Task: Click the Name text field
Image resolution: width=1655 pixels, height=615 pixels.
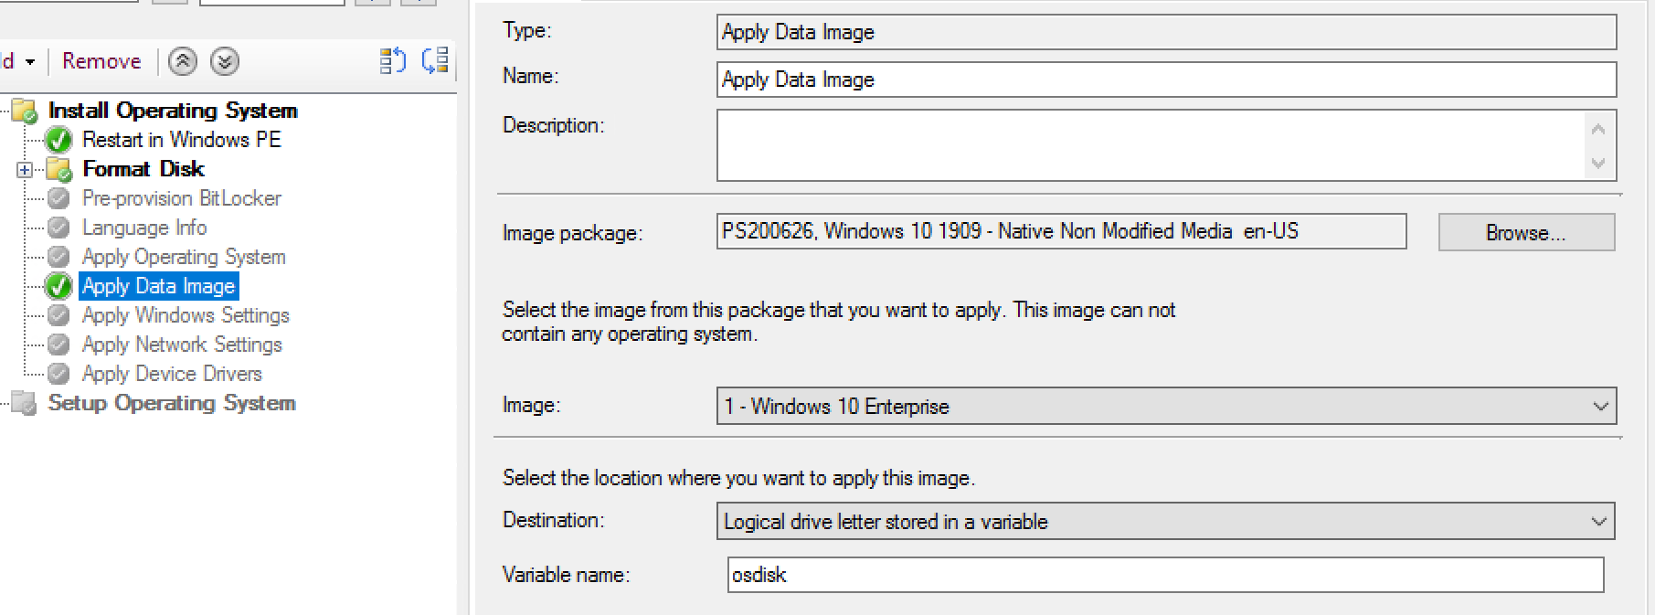Action: click(1165, 80)
